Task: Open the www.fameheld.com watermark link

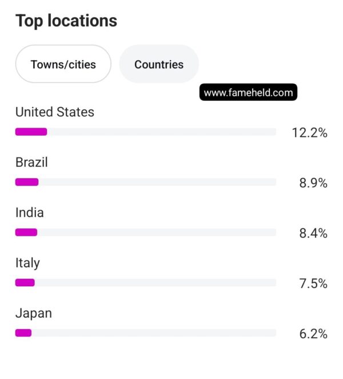Action: (248, 92)
